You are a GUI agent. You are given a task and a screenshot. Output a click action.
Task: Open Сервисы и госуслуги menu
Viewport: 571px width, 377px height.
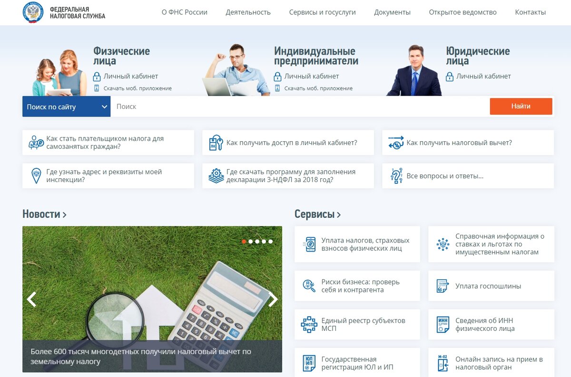(x=323, y=12)
